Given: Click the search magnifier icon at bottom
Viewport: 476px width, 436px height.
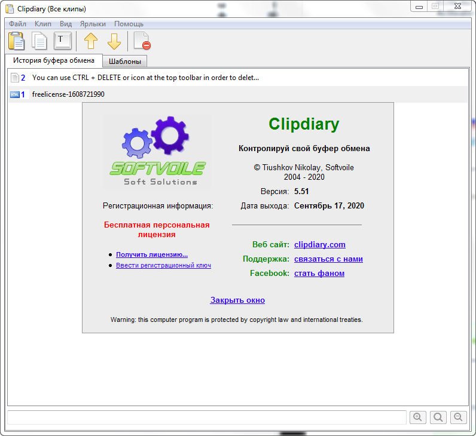Looking at the screenshot, I should (x=438, y=417).
